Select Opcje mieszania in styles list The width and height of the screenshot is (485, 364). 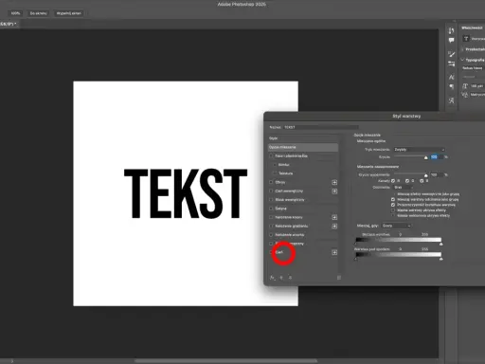tap(303, 147)
